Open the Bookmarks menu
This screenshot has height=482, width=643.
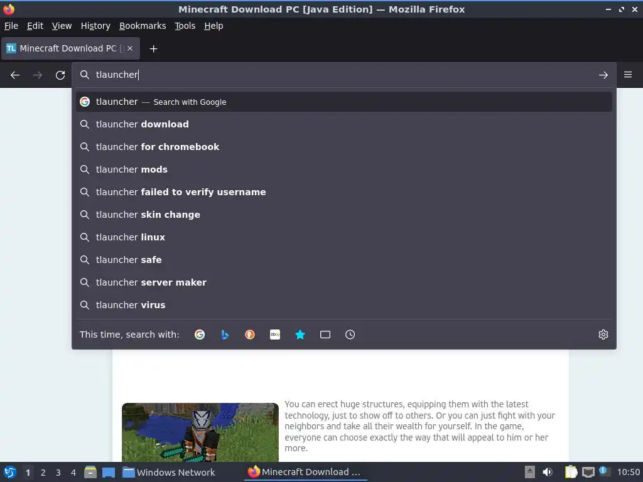pos(143,26)
